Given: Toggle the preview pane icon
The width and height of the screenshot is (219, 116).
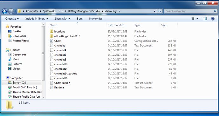Looking at the screenshot, I should pyautogui.click(x=205, y=19).
